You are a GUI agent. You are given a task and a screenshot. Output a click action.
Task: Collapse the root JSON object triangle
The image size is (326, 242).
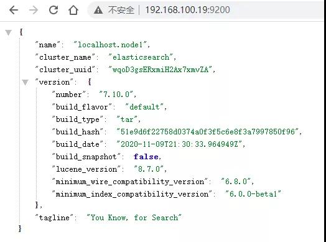[x=8, y=32]
